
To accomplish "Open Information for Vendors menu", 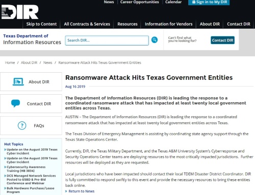I will 169,24.
